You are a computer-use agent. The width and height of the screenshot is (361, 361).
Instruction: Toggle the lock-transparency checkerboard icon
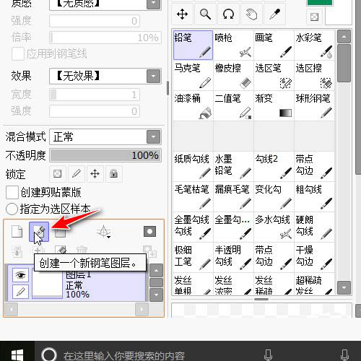click(57, 174)
